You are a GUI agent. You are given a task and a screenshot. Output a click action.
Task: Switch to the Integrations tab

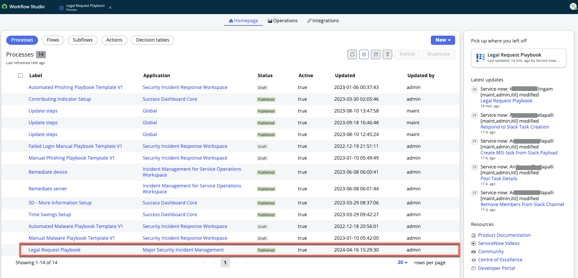click(323, 21)
